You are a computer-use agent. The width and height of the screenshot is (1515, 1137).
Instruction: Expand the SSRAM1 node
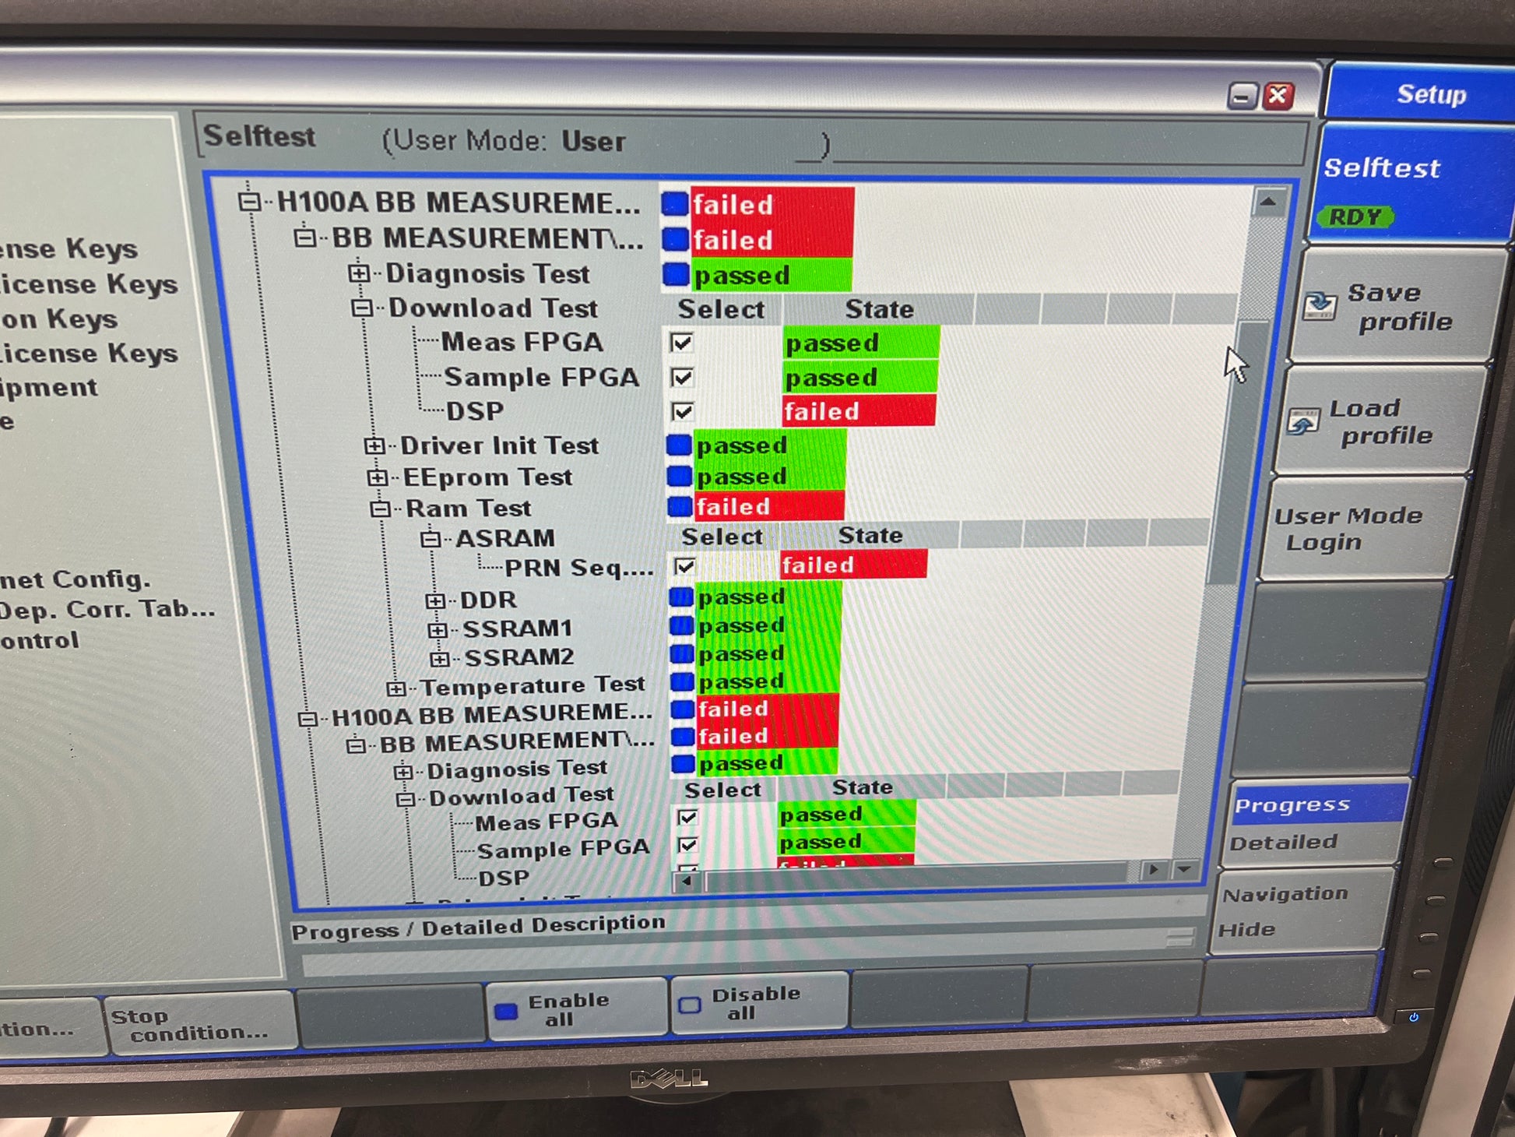click(x=438, y=629)
